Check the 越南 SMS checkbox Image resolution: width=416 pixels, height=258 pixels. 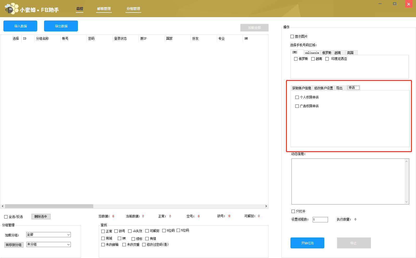(313, 59)
